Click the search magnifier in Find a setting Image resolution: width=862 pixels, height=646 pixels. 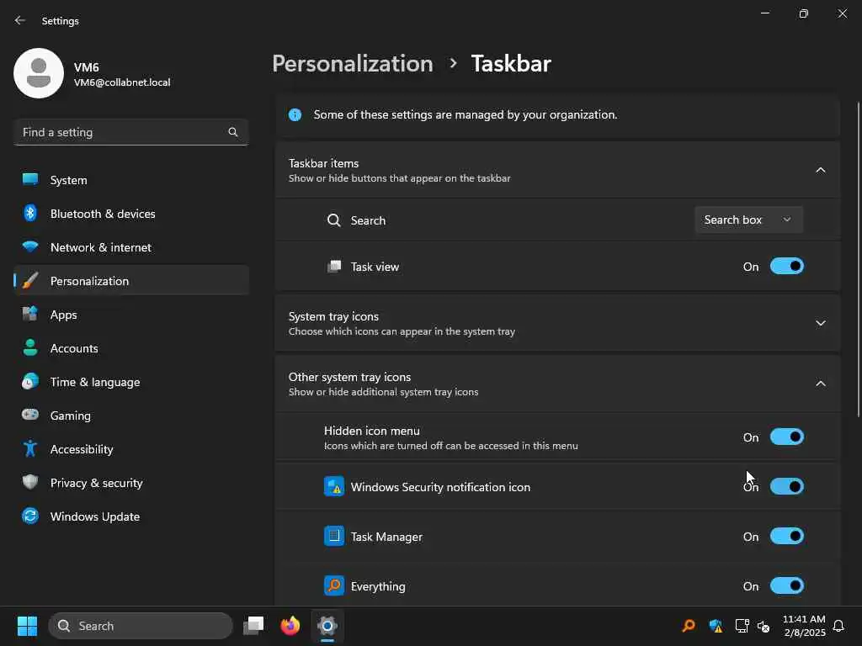click(233, 132)
